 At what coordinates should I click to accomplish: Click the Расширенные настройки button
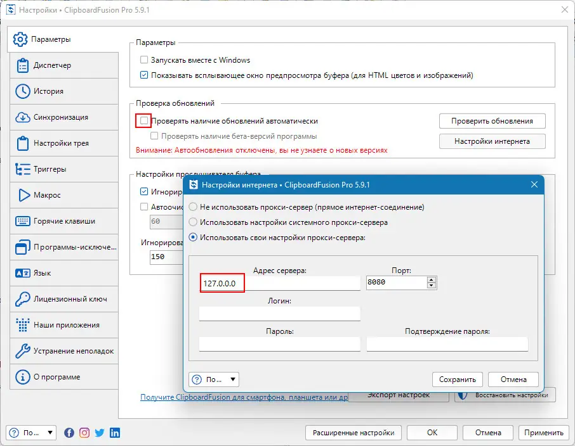tap(353, 433)
